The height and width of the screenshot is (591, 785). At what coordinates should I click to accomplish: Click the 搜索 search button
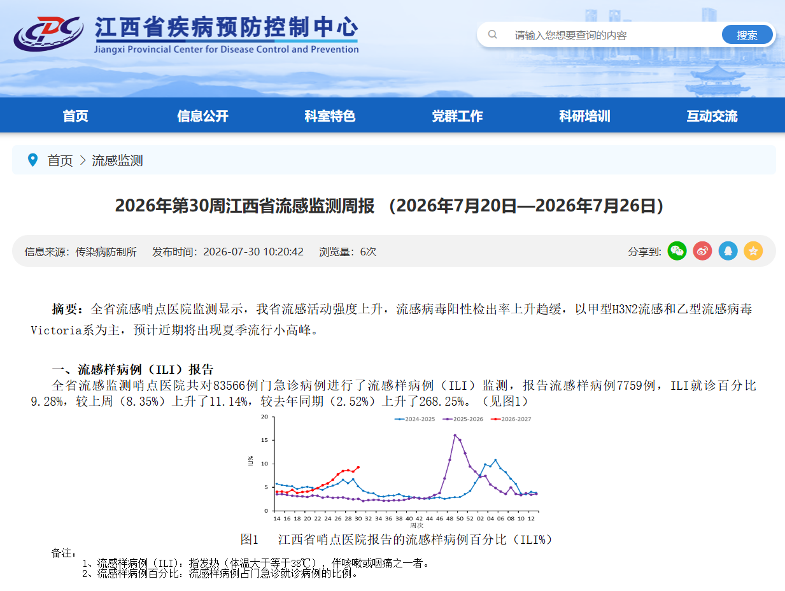click(x=747, y=35)
